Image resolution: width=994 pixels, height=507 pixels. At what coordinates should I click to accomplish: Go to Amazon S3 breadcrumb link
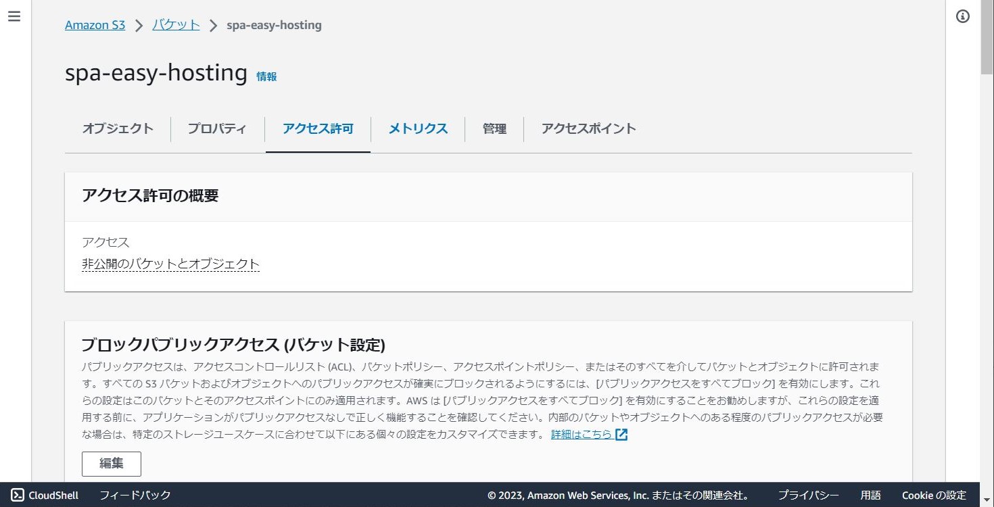[95, 25]
